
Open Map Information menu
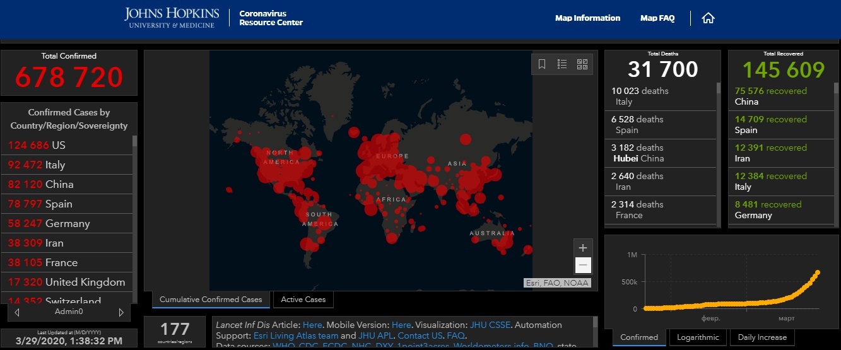[587, 18]
